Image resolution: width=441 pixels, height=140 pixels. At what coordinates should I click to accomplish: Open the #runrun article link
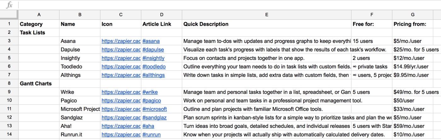[152, 134]
